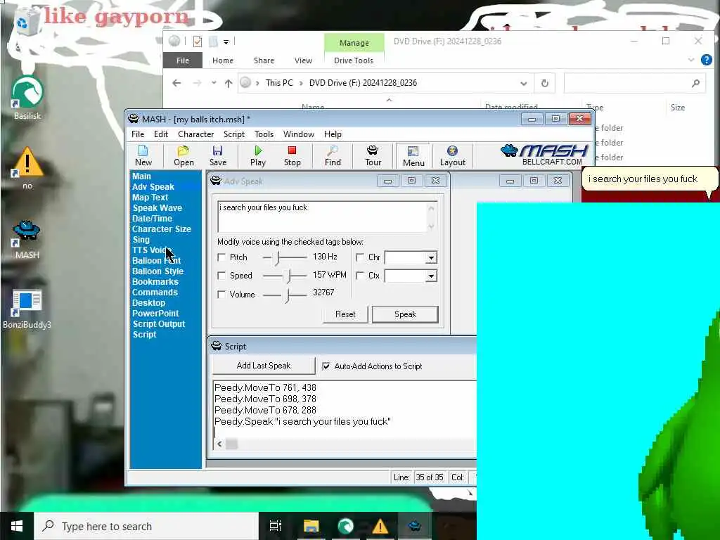Viewport: 720px width, 540px height.
Task: Expand the File Explorer address history dropdown
Action: (523, 83)
